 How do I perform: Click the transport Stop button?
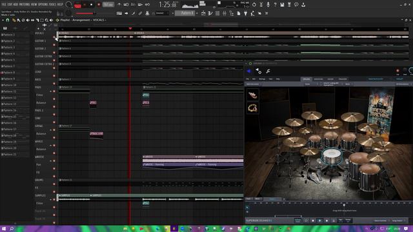coord(92,5)
